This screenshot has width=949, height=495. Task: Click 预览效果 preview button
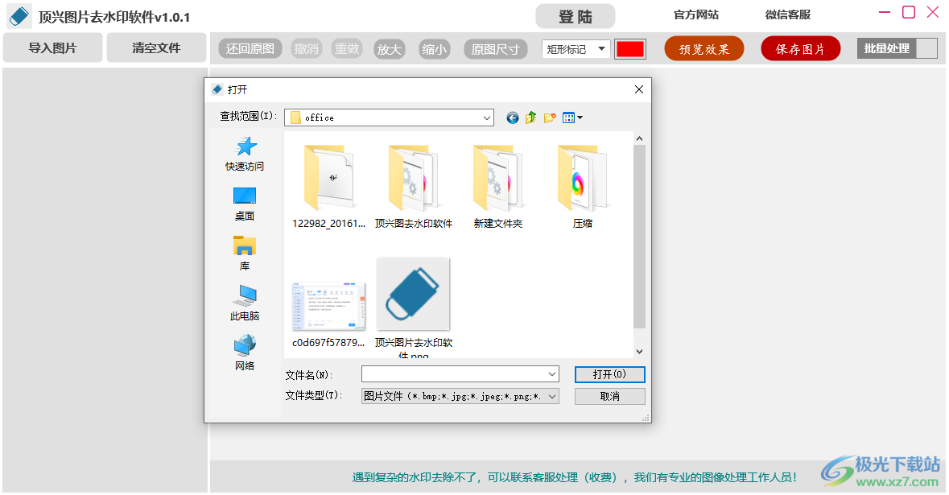(703, 49)
